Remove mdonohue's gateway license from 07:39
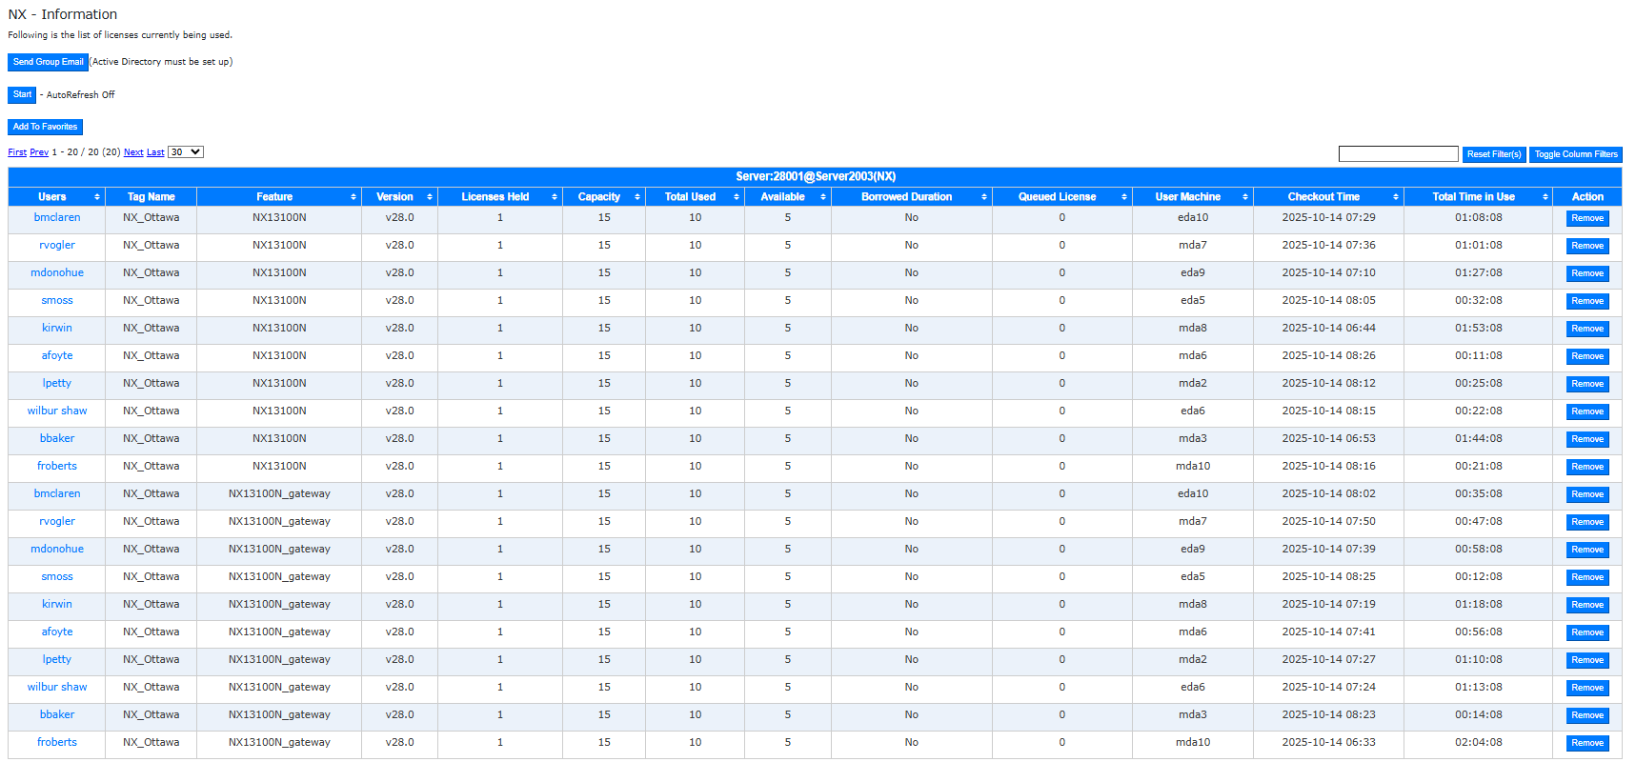 tap(1587, 551)
